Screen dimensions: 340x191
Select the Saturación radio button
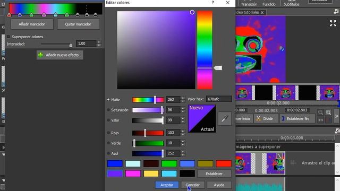point(108,110)
